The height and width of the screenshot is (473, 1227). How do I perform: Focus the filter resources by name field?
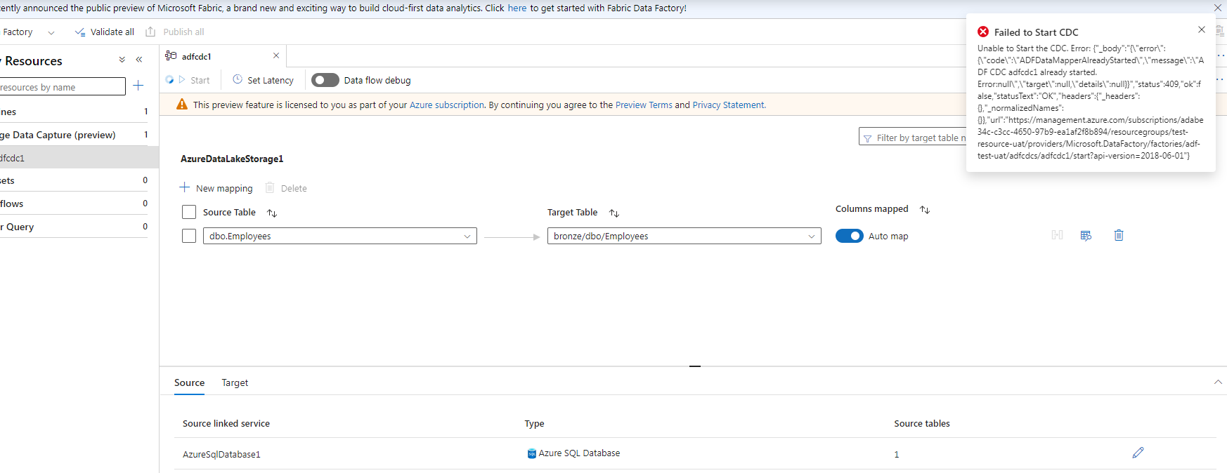[x=62, y=86]
